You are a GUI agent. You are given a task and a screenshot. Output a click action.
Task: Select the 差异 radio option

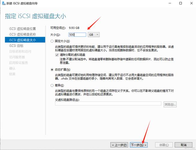pos(52,85)
